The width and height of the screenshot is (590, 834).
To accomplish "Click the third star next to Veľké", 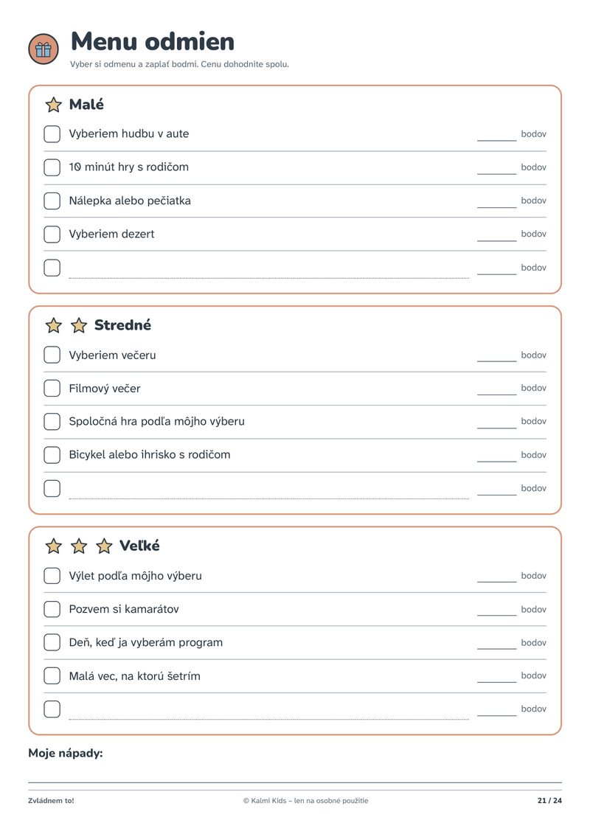I will (x=104, y=546).
